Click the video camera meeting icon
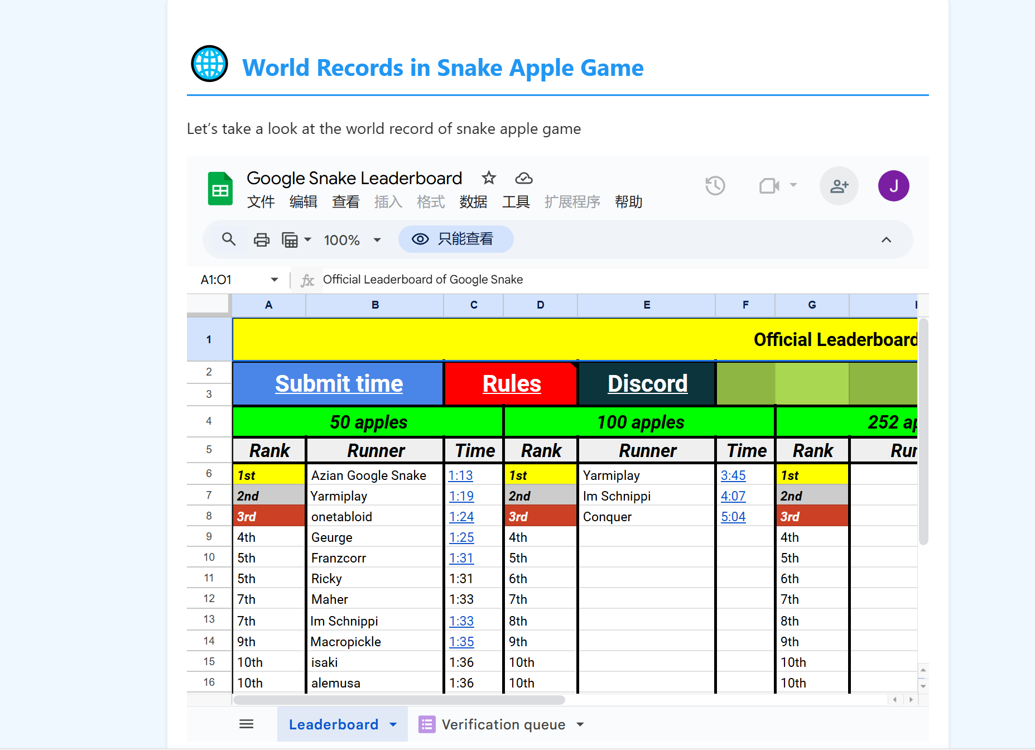Screen dimensions: 1035x750 point(769,185)
